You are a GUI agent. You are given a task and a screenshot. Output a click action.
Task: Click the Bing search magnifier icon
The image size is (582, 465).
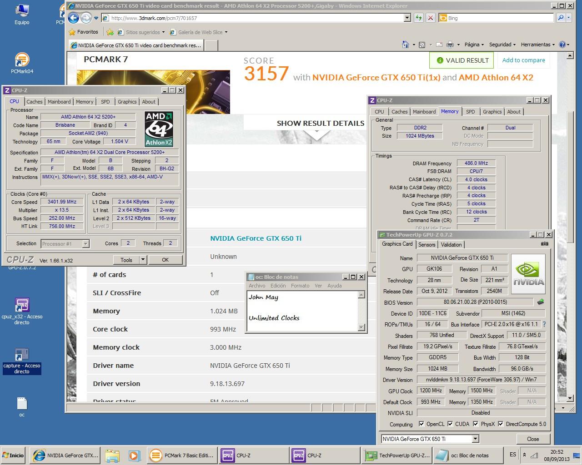point(561,18)
